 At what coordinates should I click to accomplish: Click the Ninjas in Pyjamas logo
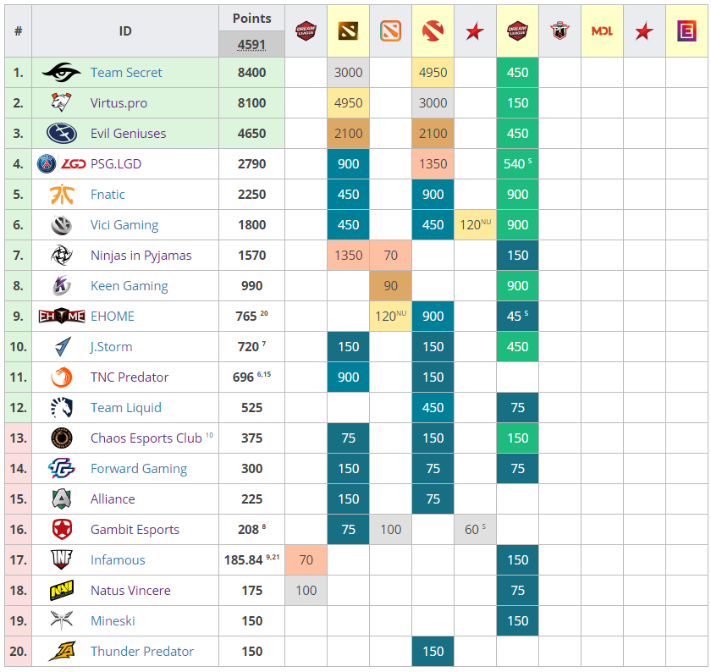pos(62,256)
